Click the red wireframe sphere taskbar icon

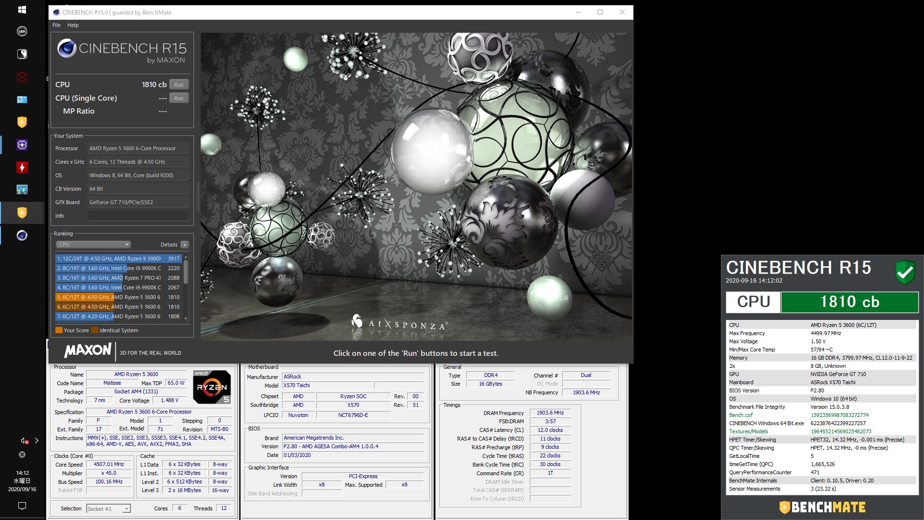tap(22, 77)
